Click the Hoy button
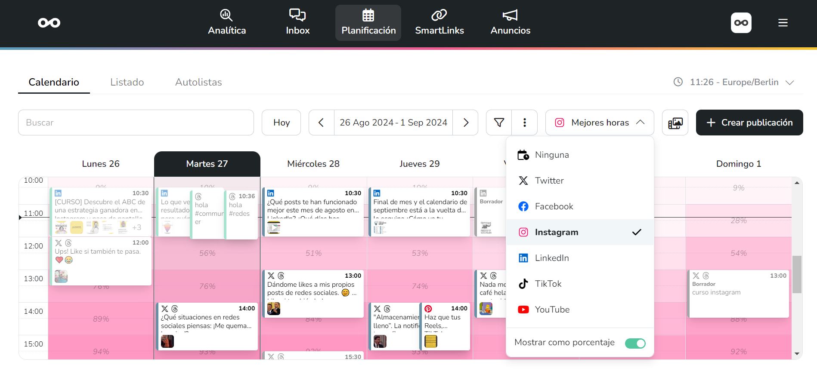817x371 pixels. click(x=282, y=123)
